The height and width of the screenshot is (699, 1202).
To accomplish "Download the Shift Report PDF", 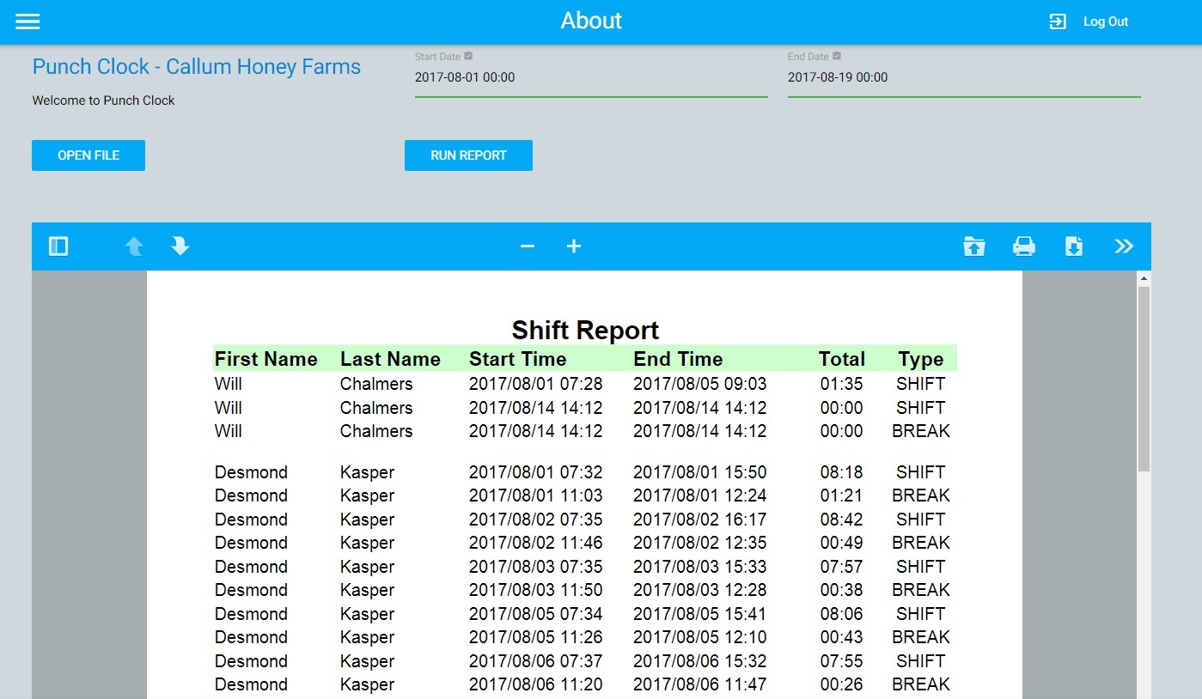I will pyautogui.click(x=1074, y=246).
